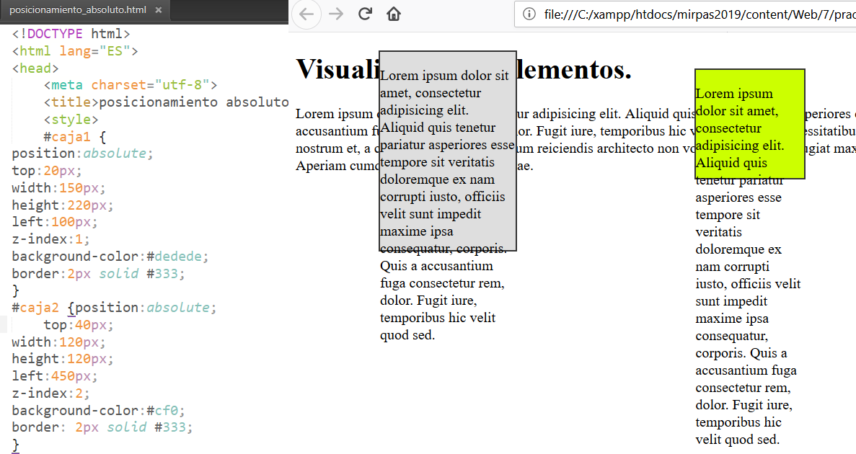Click the '<!DOCTYPE html>' code line
The image size is (856, 454).
(x=71, y=34)
